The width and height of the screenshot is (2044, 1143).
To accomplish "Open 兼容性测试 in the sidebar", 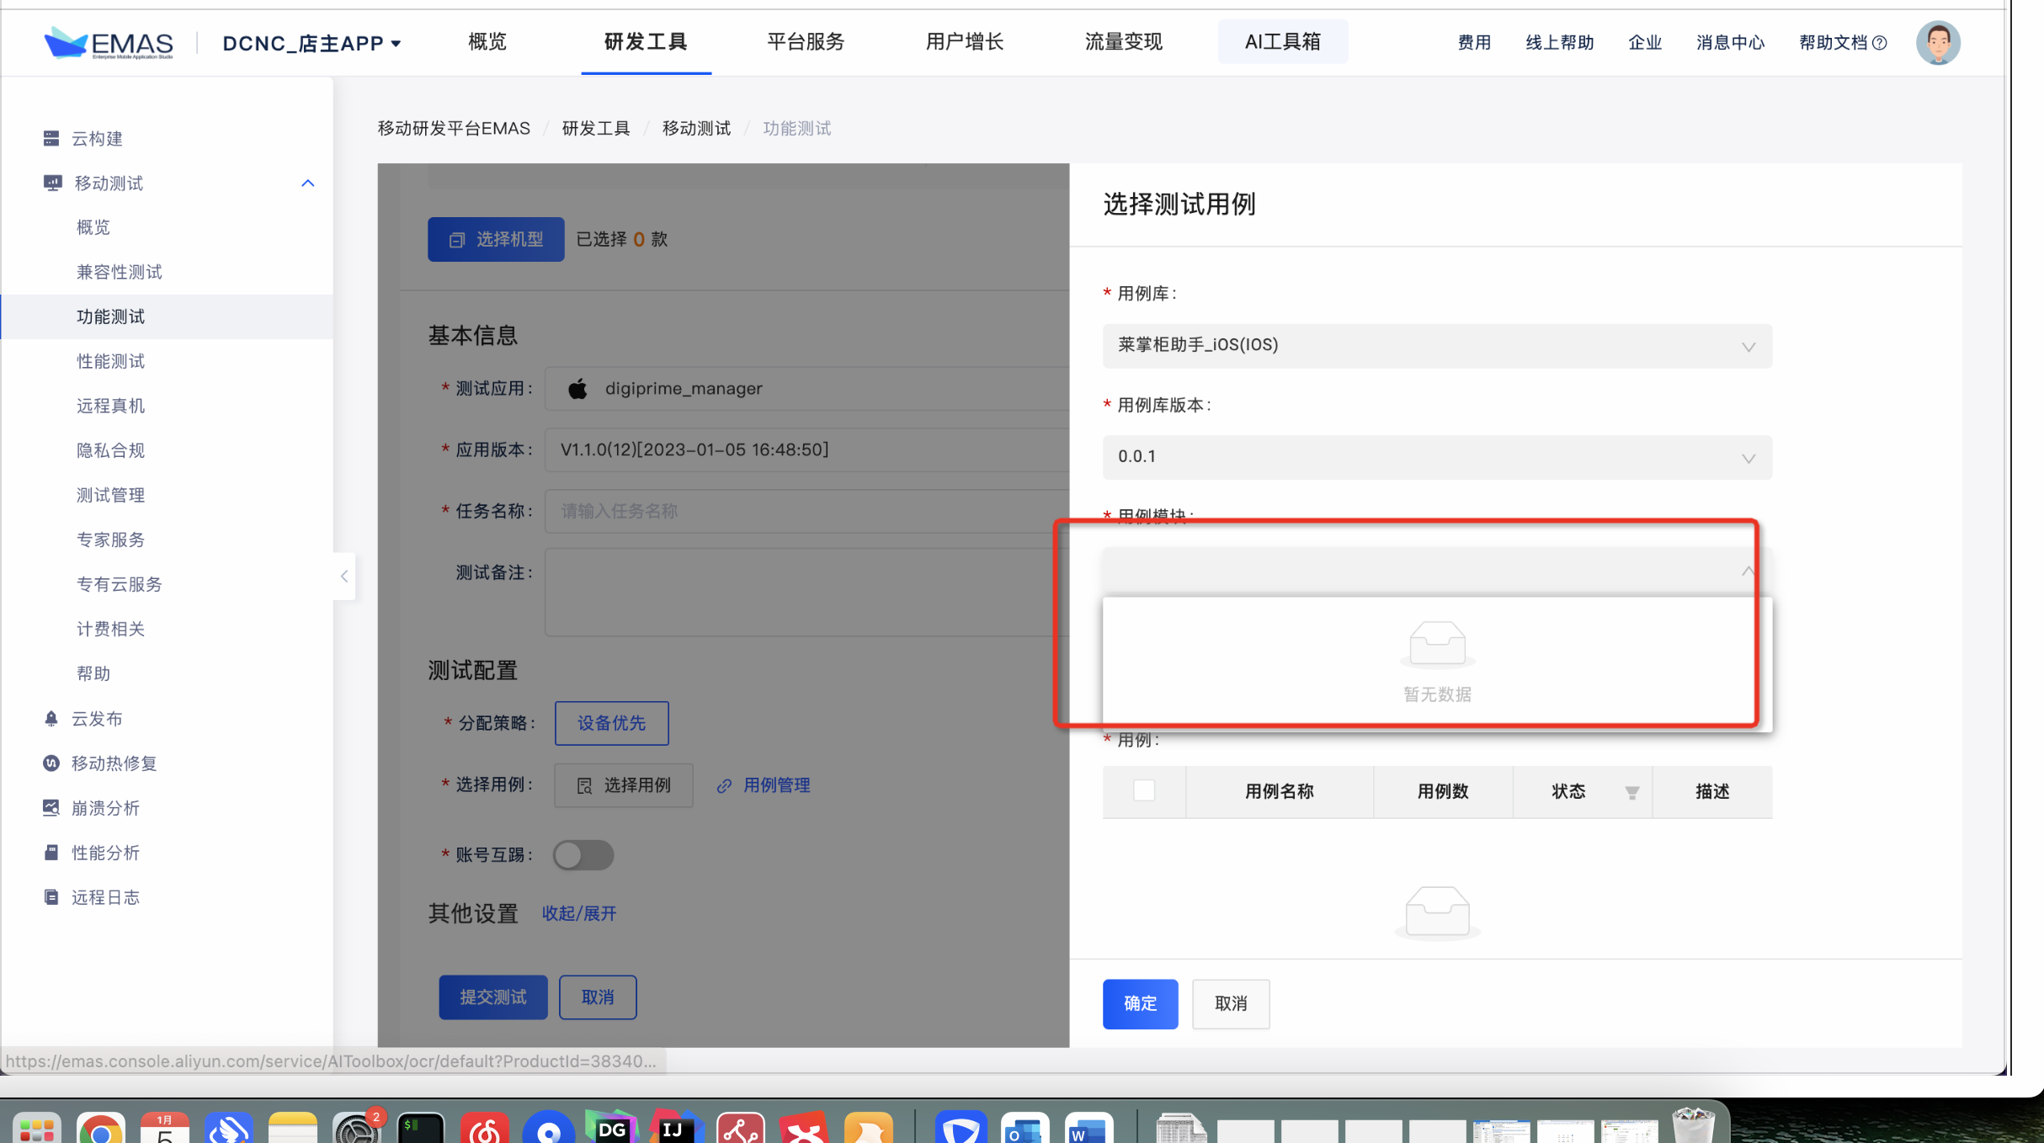I will (119, 272).
